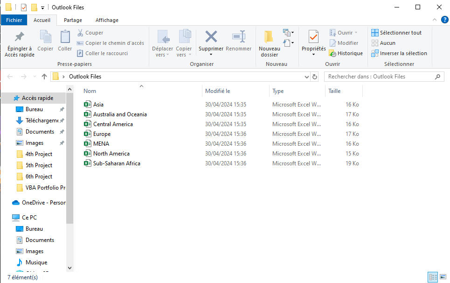
Task: Open the Fichier menu
Action: coord(14,20)
